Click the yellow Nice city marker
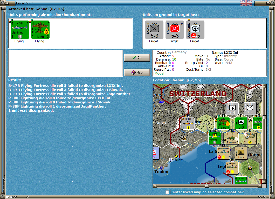Screen dimensions: 275x199 (x=176, y=156)
